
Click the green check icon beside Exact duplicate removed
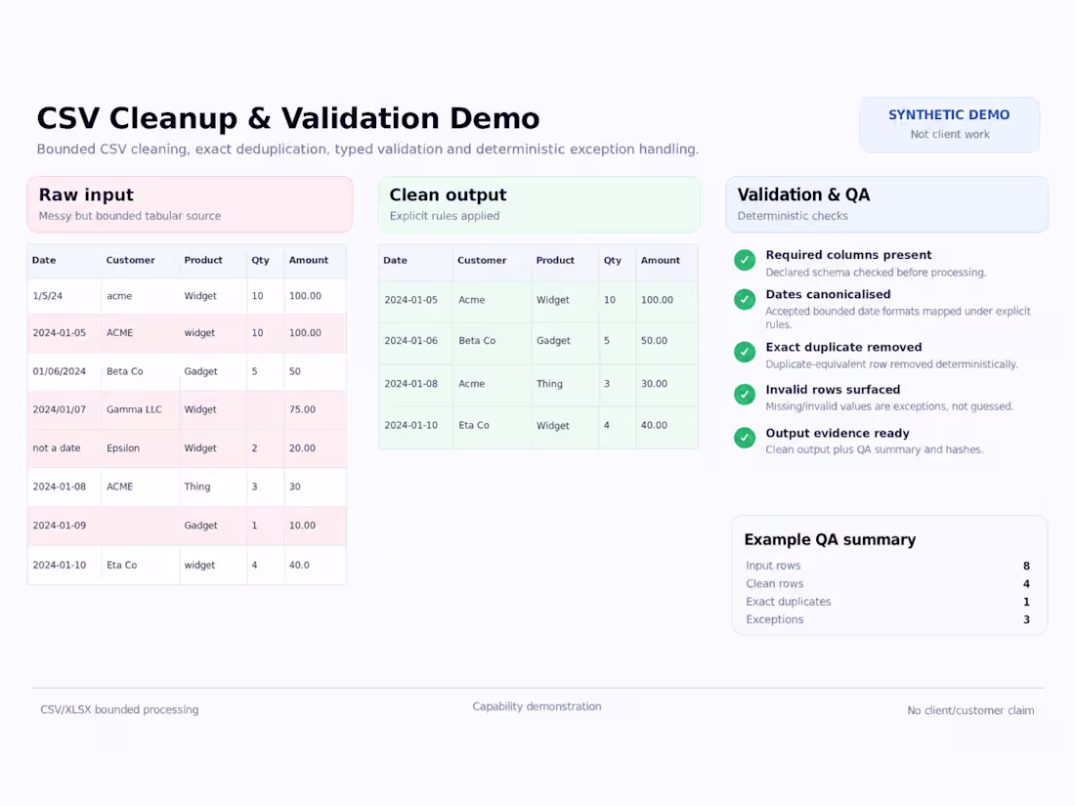tap(745, 353)
